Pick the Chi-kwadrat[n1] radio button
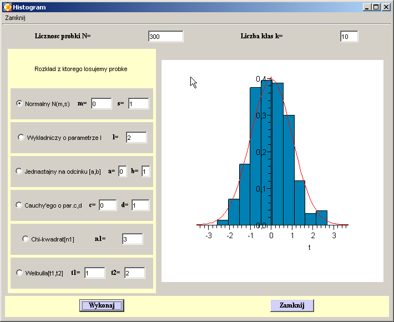This screenshot has width=394, height=322. pos(26,239)
